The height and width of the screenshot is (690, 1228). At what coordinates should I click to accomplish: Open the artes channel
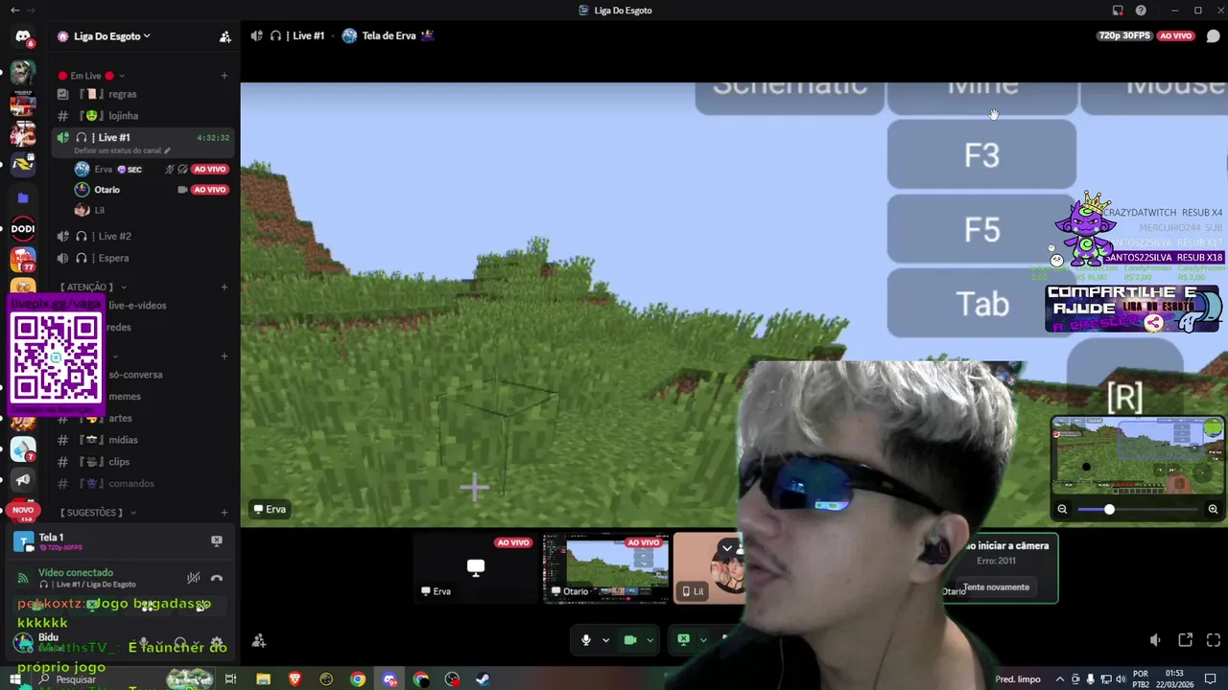144,418
